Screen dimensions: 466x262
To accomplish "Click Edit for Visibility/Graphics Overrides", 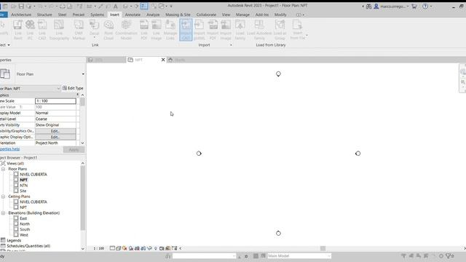I will [55, 131].
